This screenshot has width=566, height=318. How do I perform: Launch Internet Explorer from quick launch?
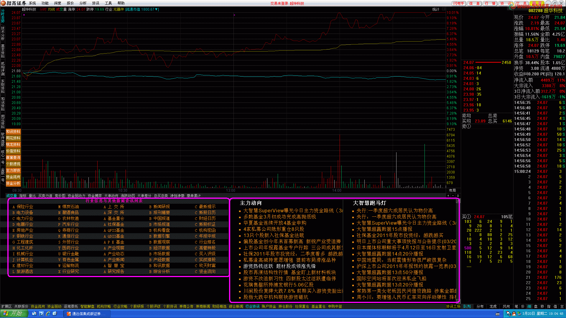point(48,314)
